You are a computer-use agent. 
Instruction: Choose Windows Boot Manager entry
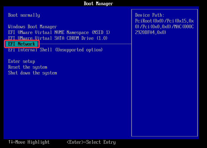(32, 27)
